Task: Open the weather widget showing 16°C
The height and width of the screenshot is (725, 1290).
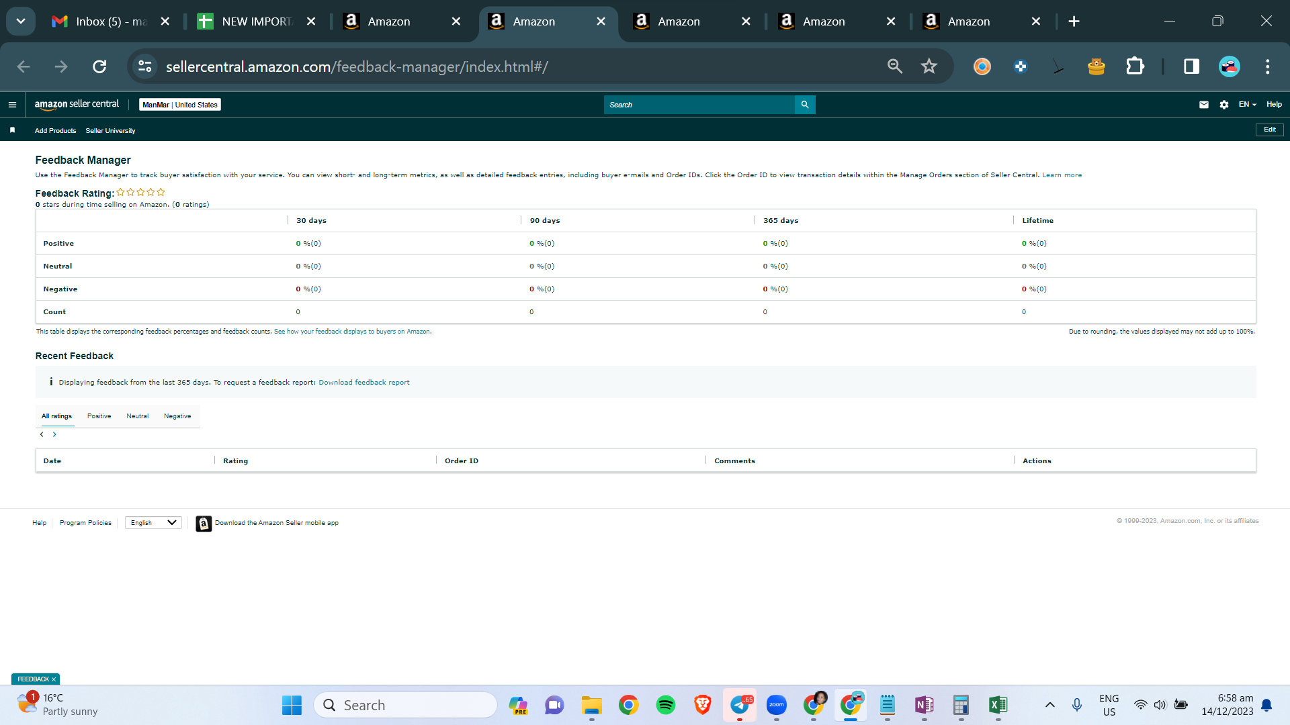Action: (x=57, y=705)
